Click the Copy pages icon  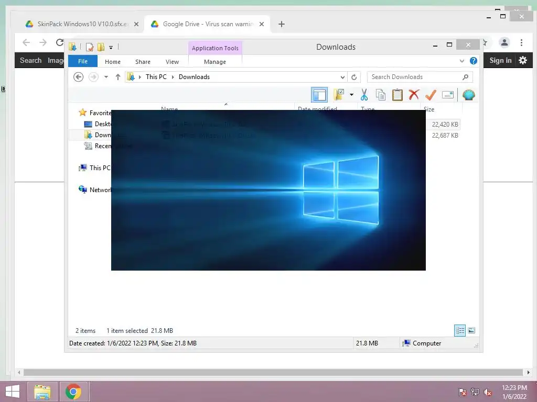pos(381,95)
